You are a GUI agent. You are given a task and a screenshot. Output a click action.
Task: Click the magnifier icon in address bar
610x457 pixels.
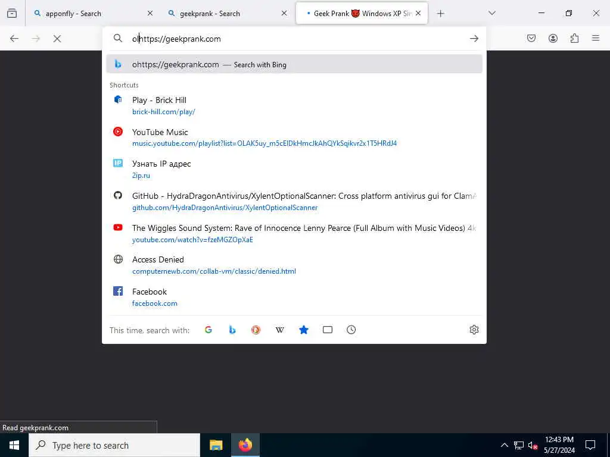[x=118, y=38]
